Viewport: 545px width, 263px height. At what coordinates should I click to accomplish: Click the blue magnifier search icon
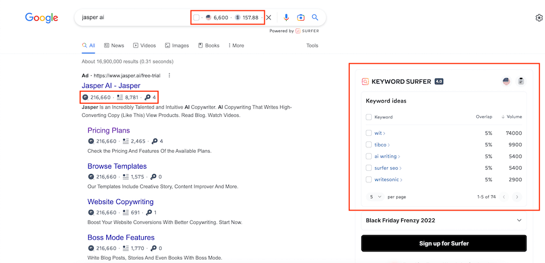pyautogui.click(x=315, y=17)
